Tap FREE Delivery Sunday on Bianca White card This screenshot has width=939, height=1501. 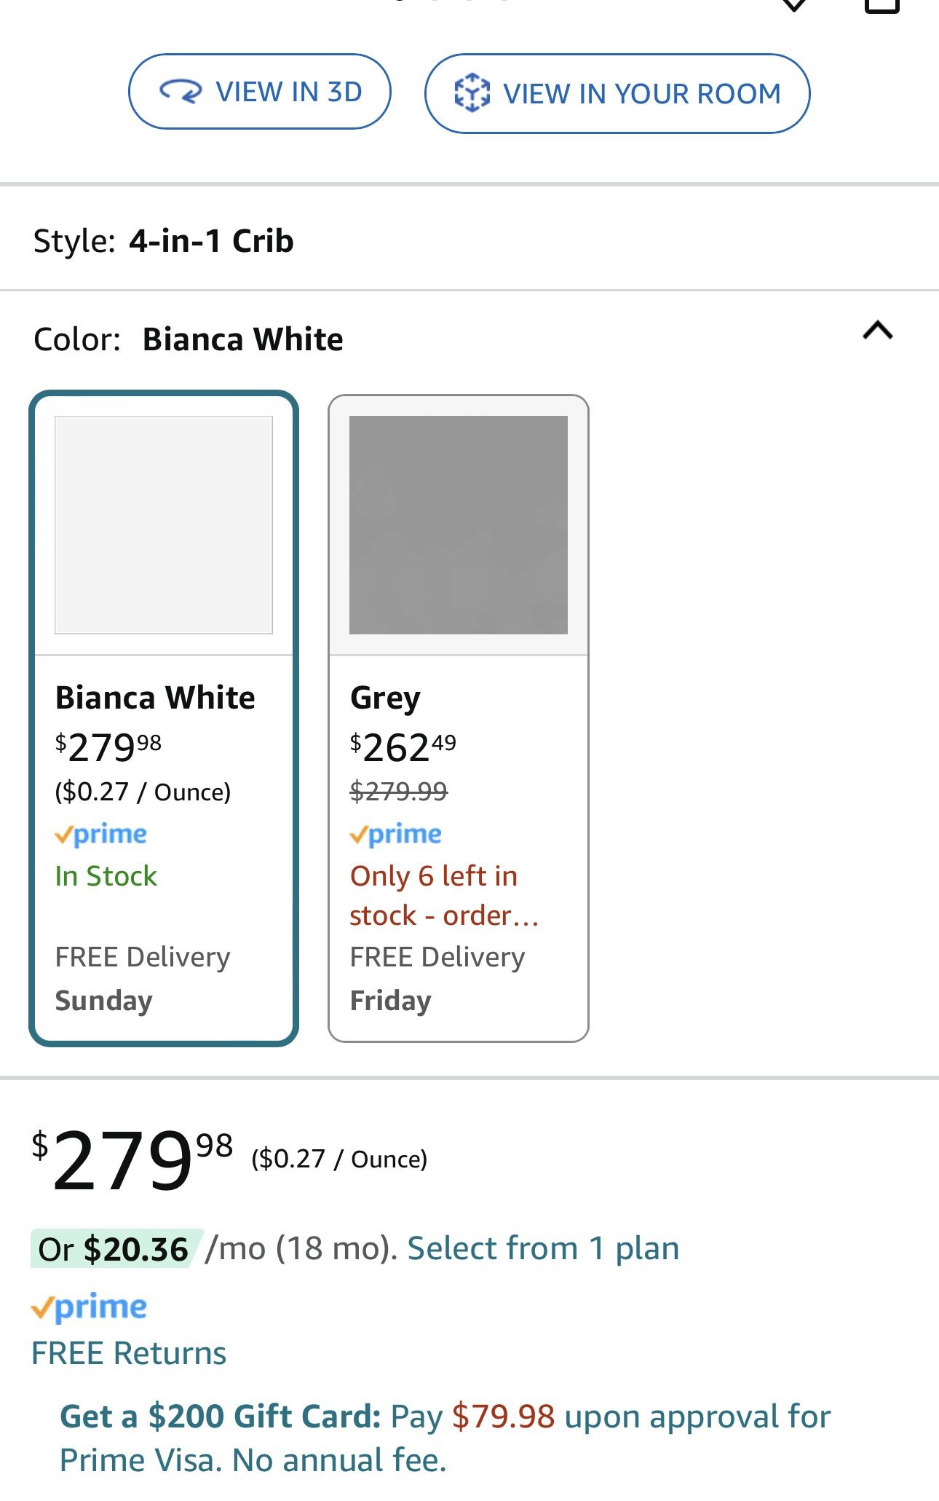point(143,979)
